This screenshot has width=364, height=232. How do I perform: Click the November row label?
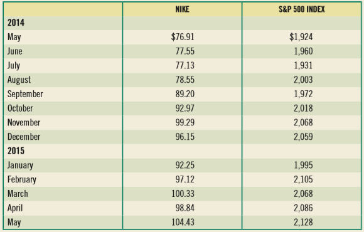coord(24,122)
